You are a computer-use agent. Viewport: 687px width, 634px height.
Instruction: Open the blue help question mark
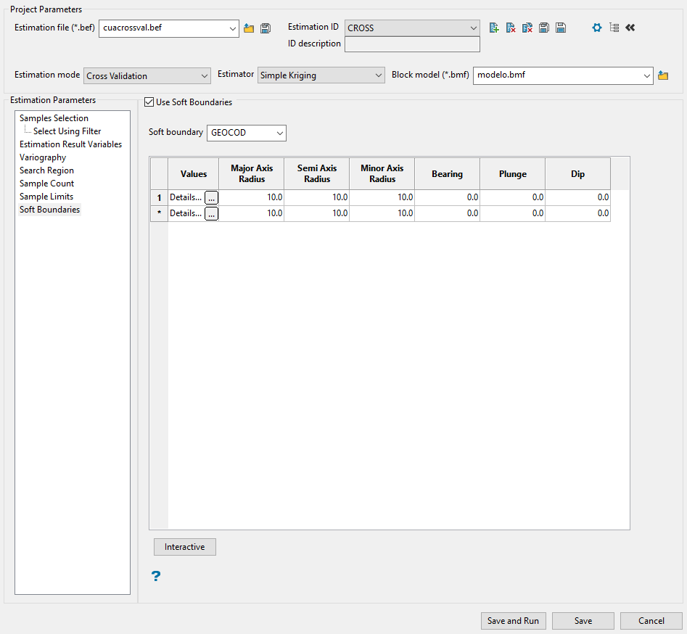tap(156, 576)
